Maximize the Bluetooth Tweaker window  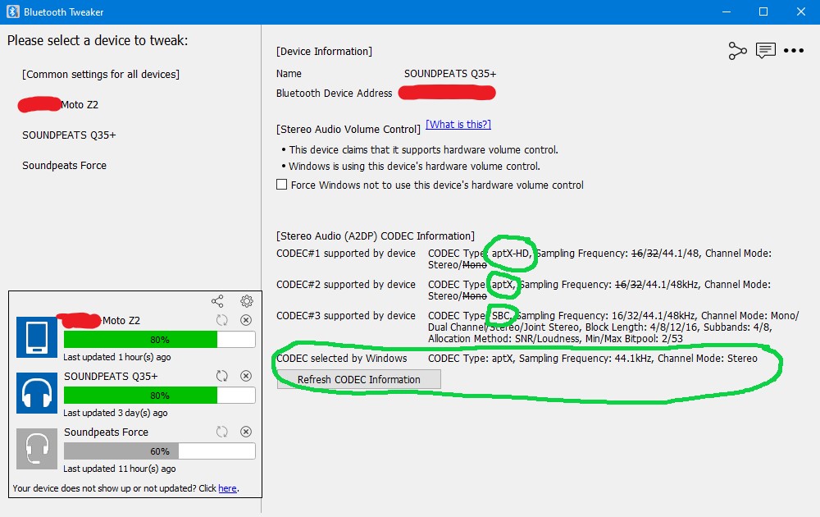point(763,11)
